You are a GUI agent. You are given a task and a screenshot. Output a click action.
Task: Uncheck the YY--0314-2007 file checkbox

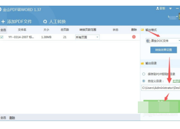tap(2, 37)
